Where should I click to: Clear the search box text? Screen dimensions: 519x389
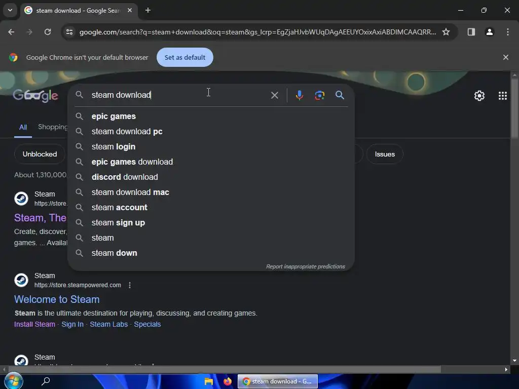click(x=274, y=95)
